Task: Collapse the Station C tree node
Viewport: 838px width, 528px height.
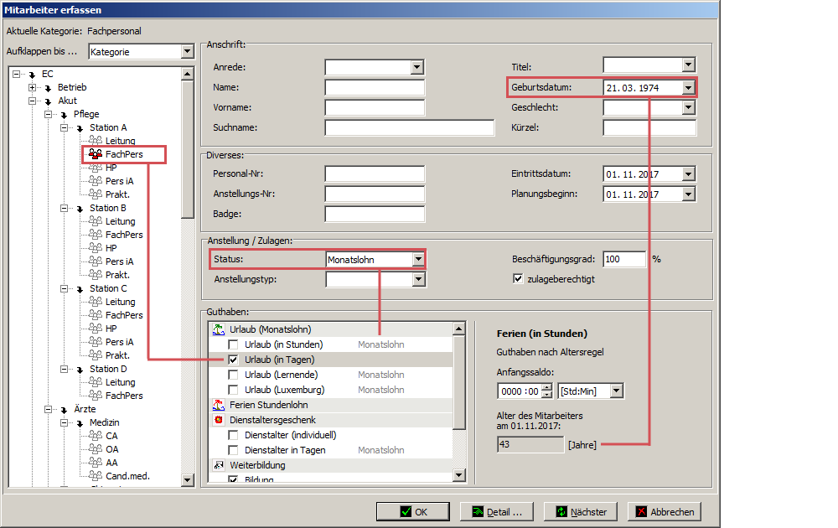Action: coord(65,288)
